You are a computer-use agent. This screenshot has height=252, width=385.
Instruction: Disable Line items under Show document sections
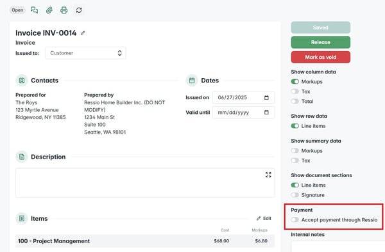(x=295, y=185)
